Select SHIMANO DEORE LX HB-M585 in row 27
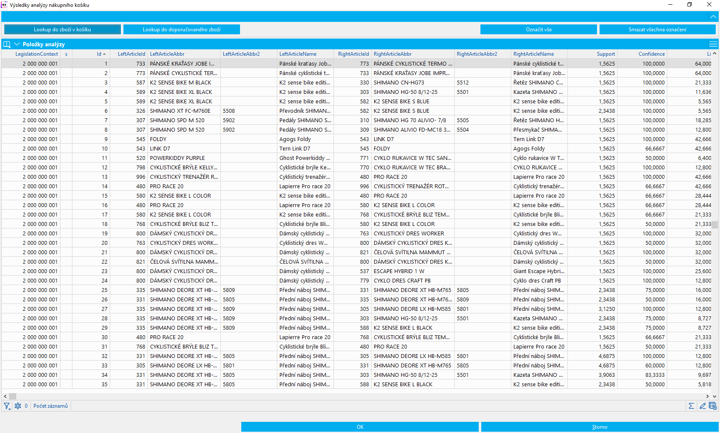 413,309
